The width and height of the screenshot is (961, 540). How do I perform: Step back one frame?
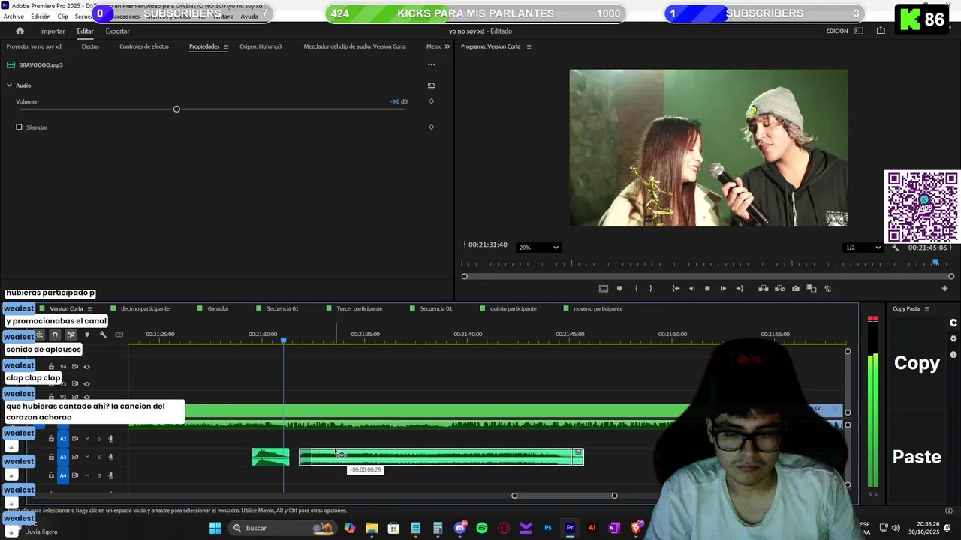(691, 288)
